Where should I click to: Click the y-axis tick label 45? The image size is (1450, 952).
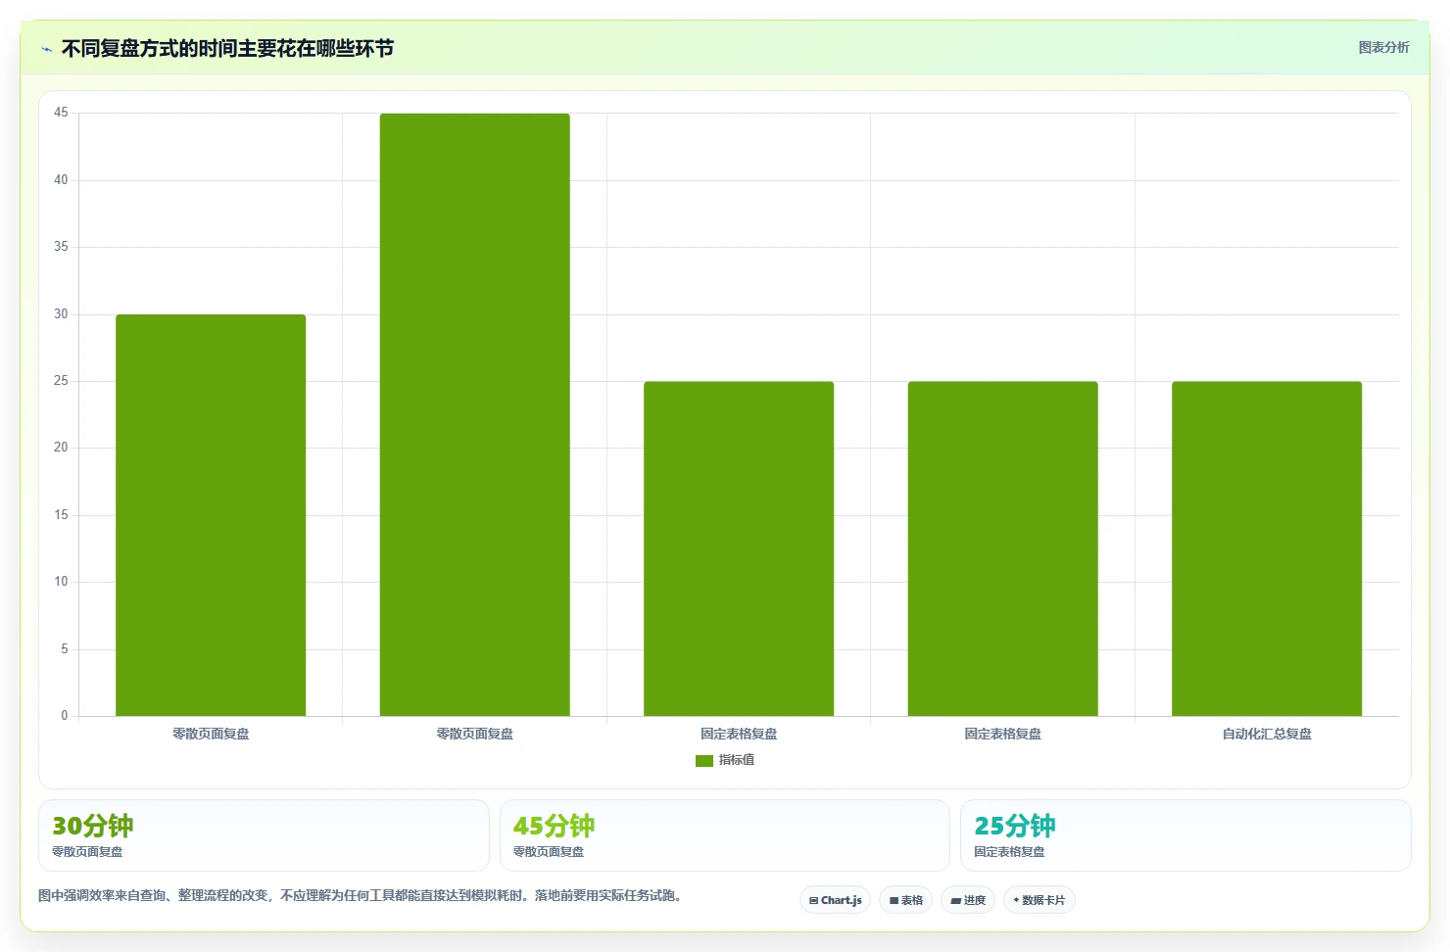point(61,113)
